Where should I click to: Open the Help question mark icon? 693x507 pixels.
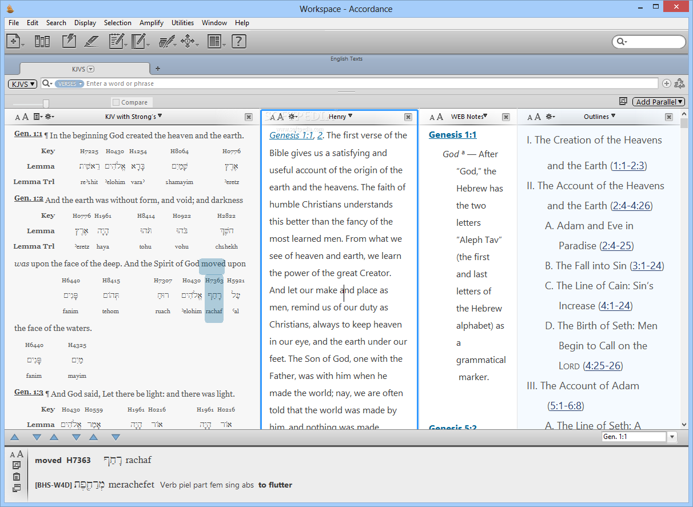click(239, 41)
